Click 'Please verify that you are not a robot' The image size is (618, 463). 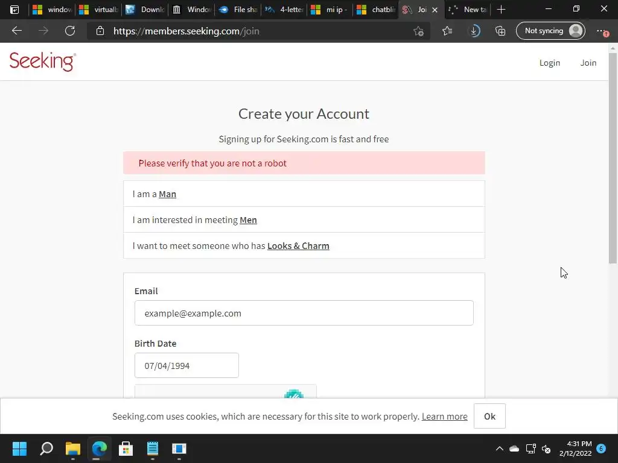(212, 163)
